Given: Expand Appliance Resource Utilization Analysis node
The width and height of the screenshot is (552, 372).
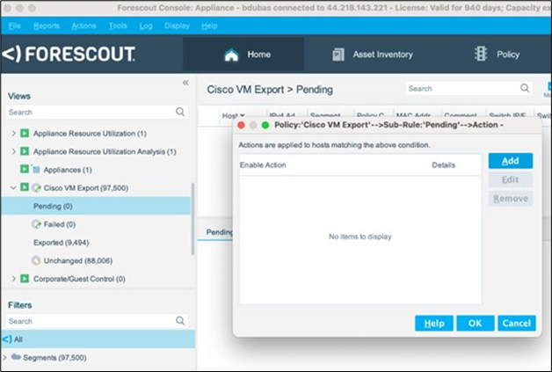Looking at the screenshot, I should pyautogui.click(x=13, y=151).
